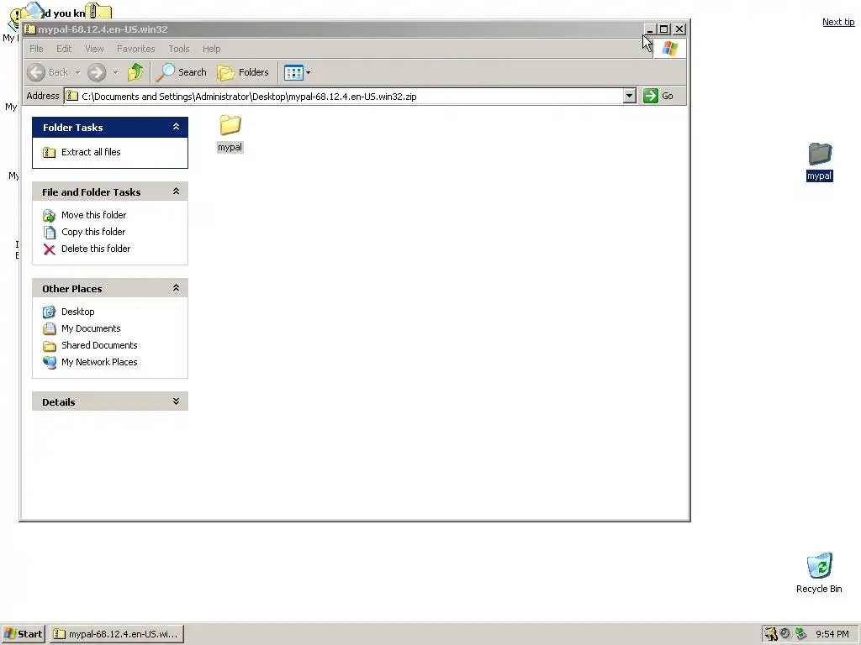Screen dimensions: 861x645
Task: Open the Search pane
Action: 182,72
